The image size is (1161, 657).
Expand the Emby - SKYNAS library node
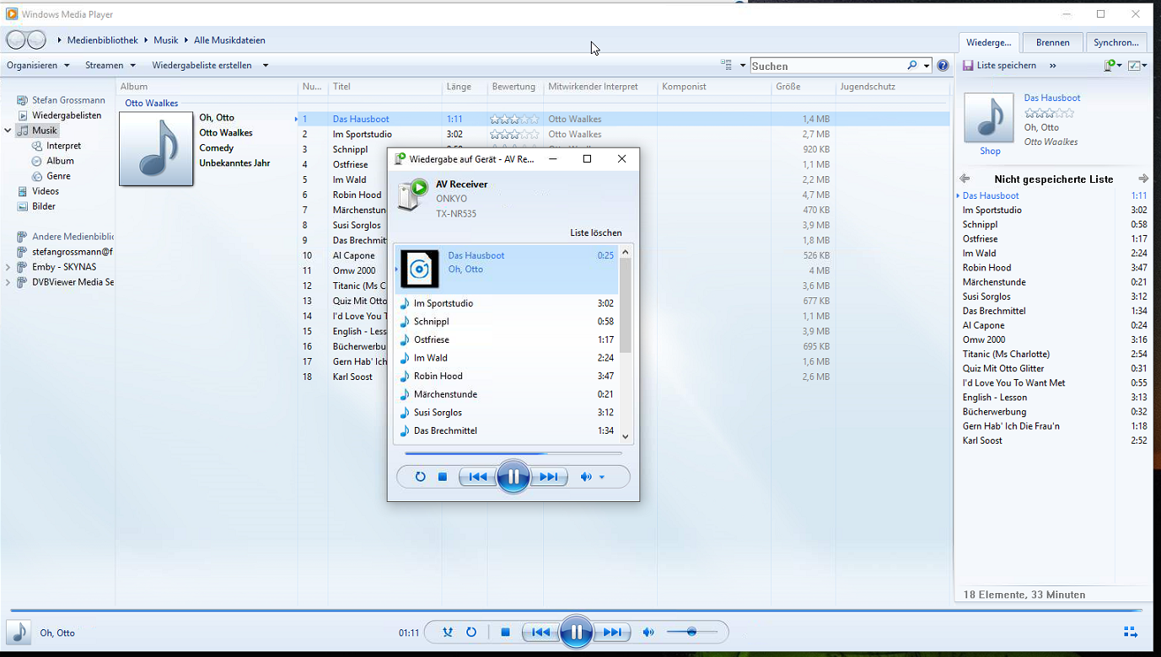(x=8, y=267)
